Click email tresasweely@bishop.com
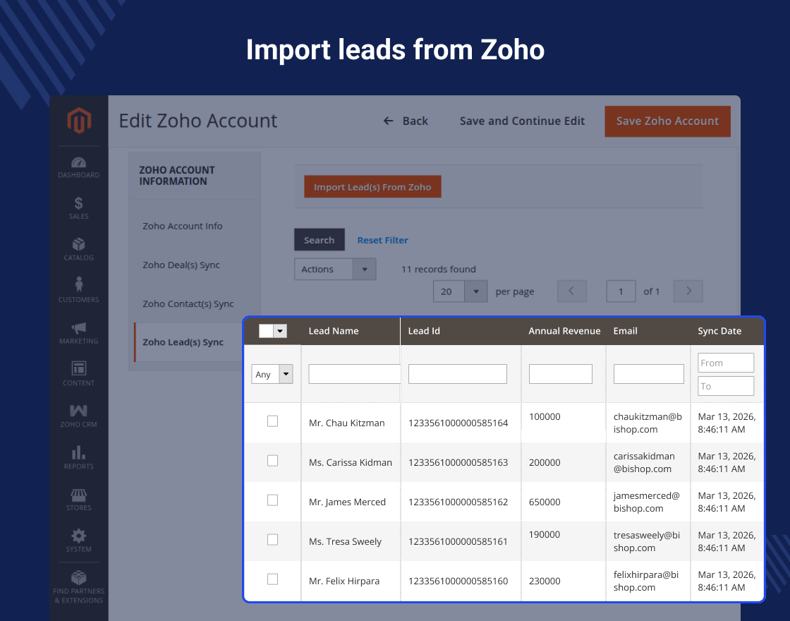This screenshot has height=621, width=790. click(x=646, y=541)
